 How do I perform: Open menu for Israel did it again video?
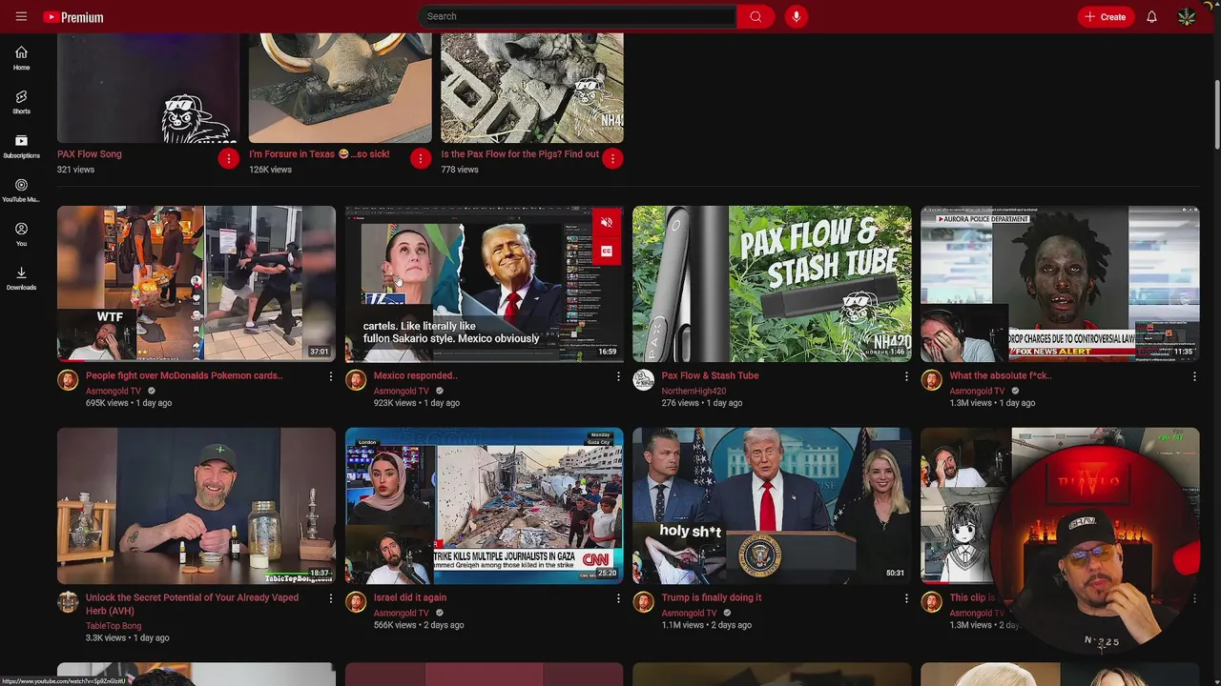click(618, 598)
